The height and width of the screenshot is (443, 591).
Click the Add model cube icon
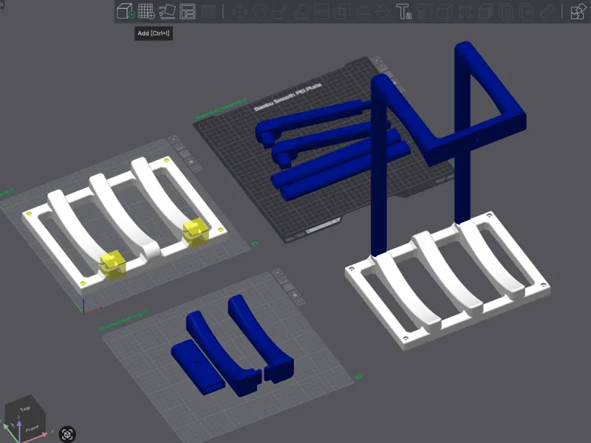tap(126, 11)
